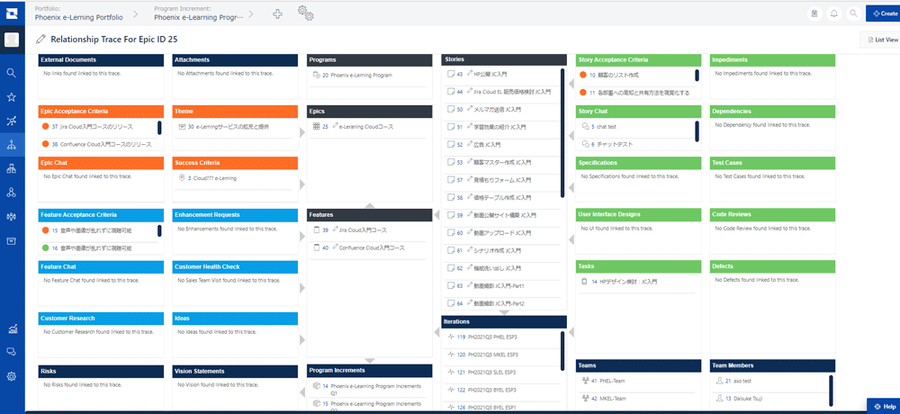Click the Epic Acceptance Criteria panel scrollbar
The height and width of the screenshot is (414, 900).
(x=159, y=128)
